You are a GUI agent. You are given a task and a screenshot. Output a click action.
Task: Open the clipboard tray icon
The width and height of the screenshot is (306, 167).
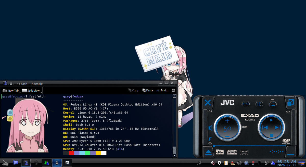pos(226,163)
